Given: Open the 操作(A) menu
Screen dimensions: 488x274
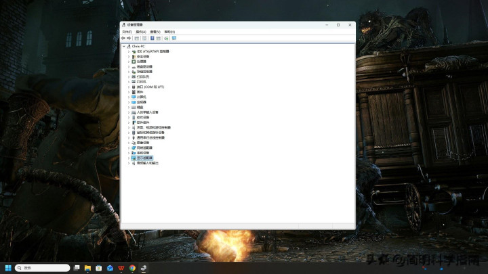Looking at the screenshot, I should click(141, 32).
